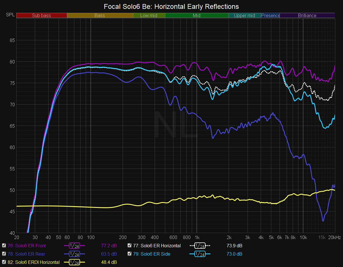The image size is (343, 267).
Task: Select the Mid frequency band
Action: click(197, 15)
